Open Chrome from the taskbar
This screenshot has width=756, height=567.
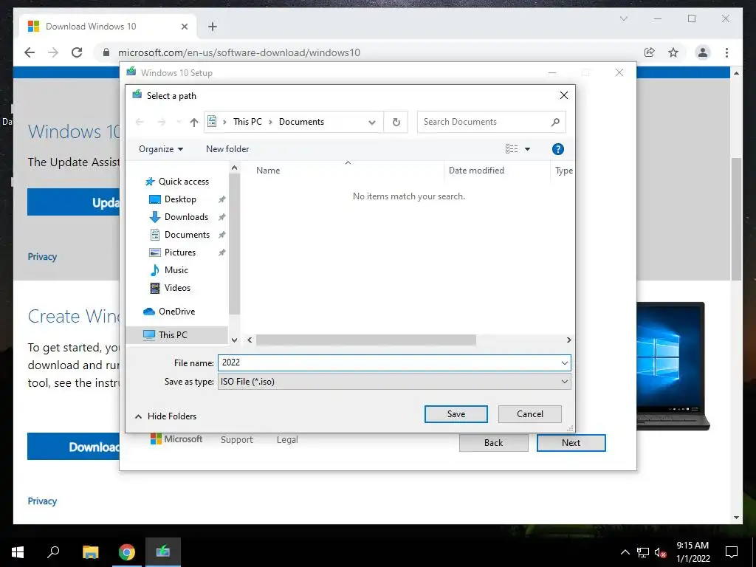click(x=127, y=552)
